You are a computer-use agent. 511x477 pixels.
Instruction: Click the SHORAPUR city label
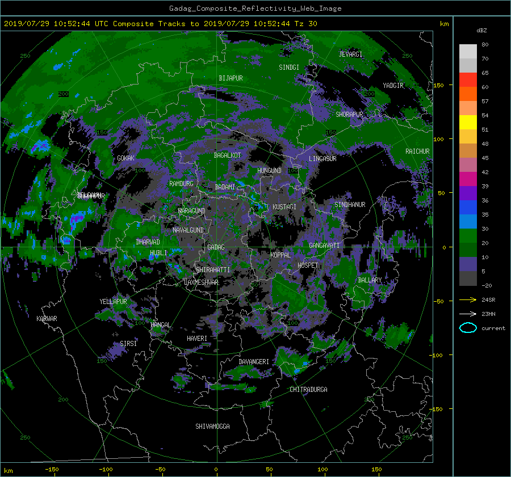click(x=349, y=115)
